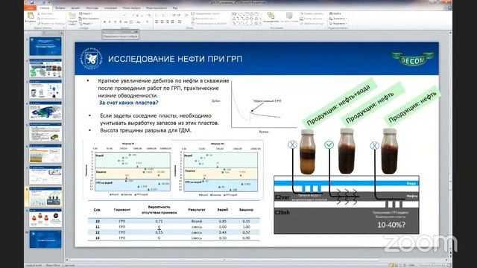Switch to the Transitions (Переходы) tab
Viewport: 477px width, 268px height.
point(92,8)
